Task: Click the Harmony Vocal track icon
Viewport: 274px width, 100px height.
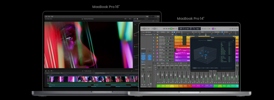Action: tap(157, 44)
